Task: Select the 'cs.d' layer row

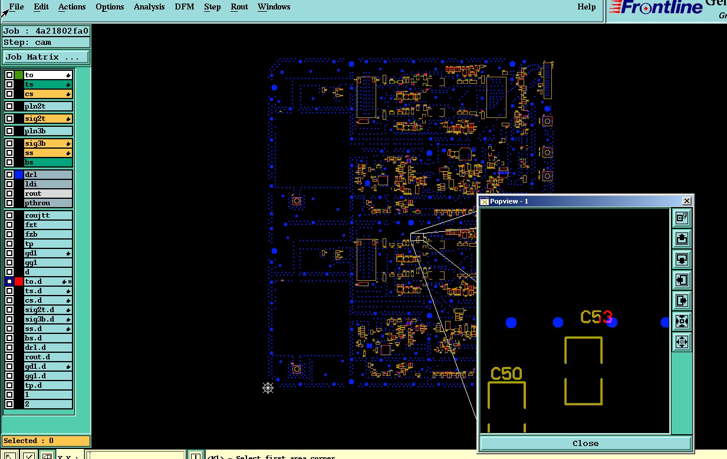Action: [48, 300]
